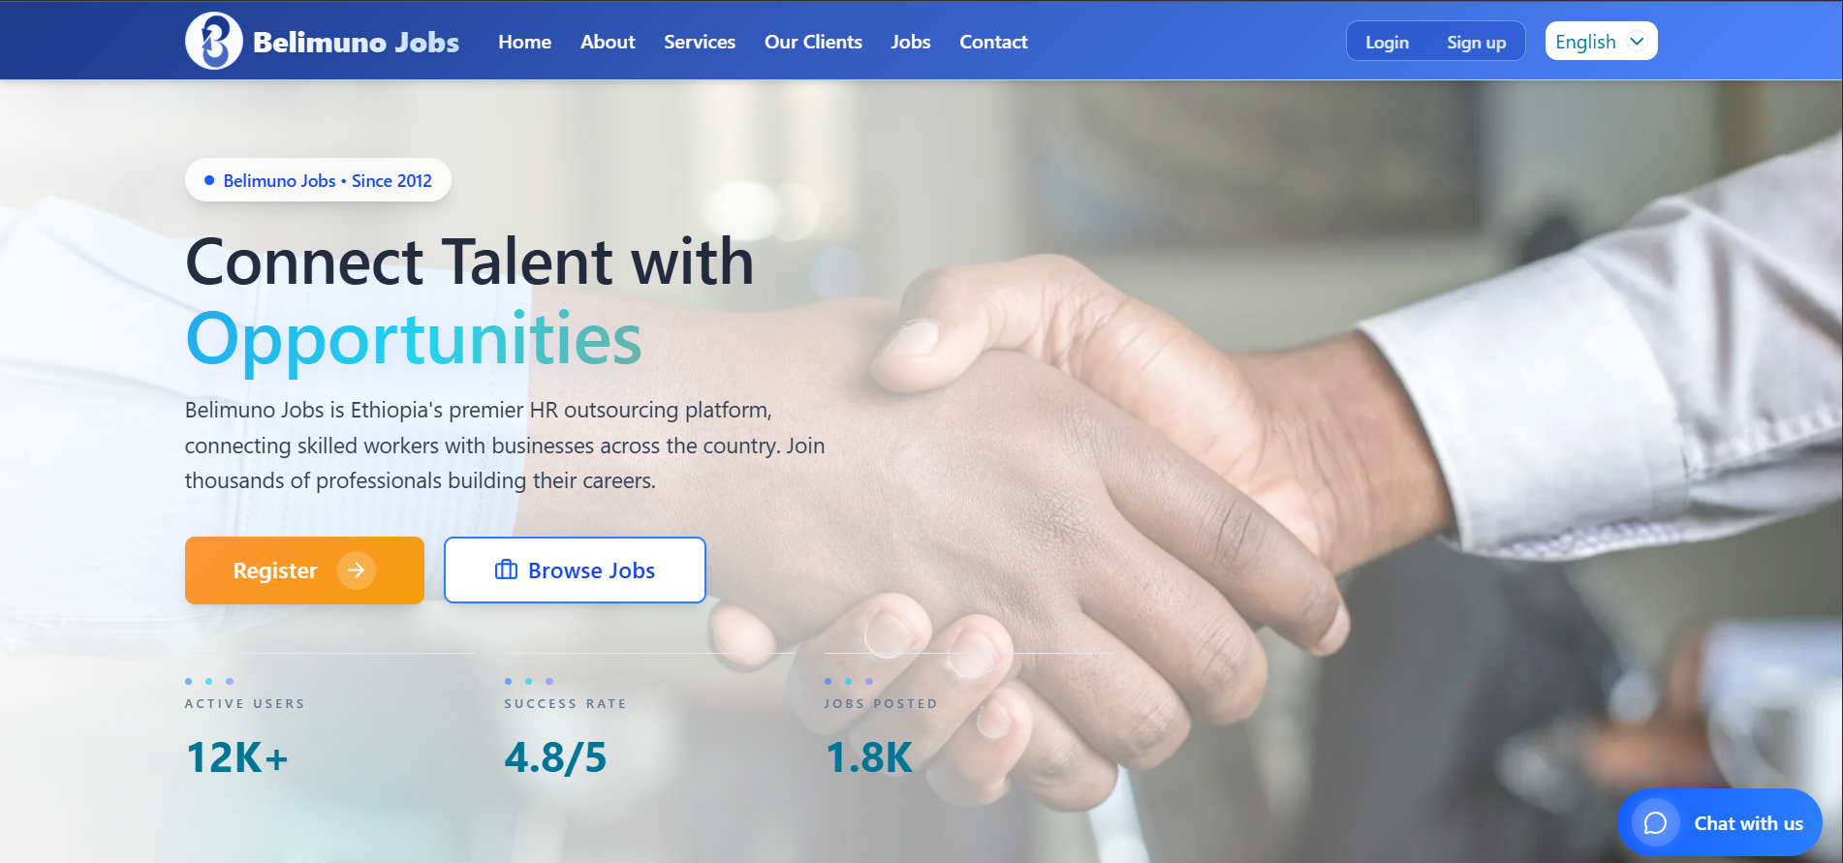Go to the Home nav item

point(524,42)
